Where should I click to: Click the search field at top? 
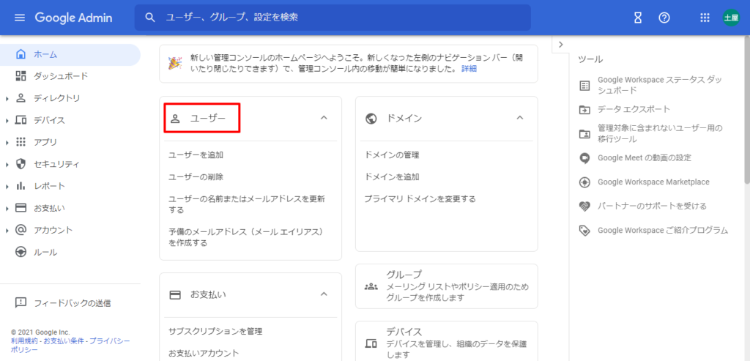333,18
